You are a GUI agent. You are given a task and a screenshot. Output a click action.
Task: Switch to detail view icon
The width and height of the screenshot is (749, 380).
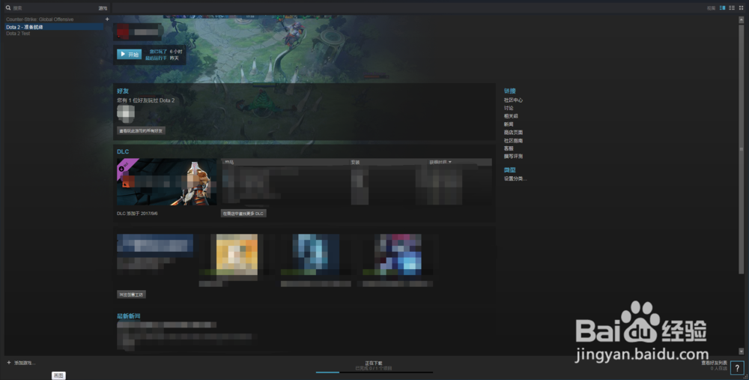[x=722, y=7]
